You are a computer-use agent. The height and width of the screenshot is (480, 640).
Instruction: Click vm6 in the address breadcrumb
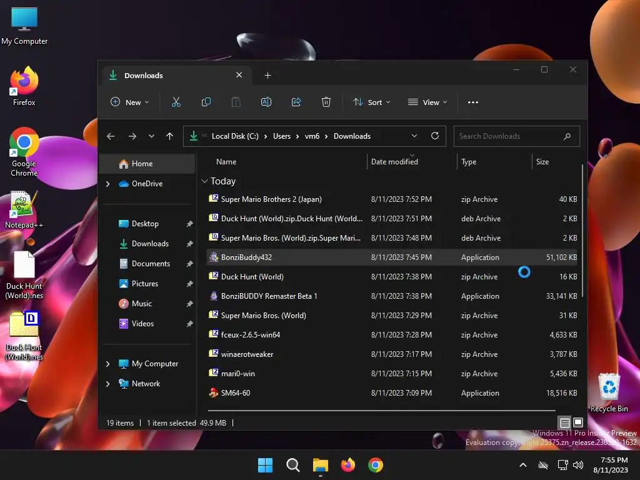tap(312, 136)
